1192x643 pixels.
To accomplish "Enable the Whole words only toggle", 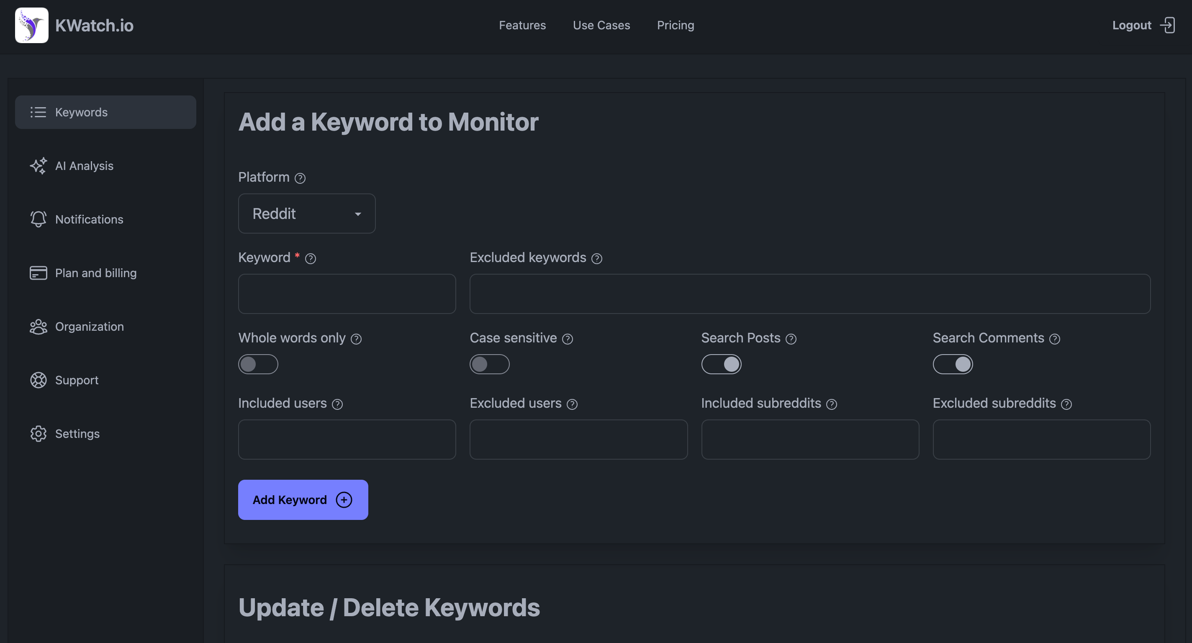I will click(258, 364).
